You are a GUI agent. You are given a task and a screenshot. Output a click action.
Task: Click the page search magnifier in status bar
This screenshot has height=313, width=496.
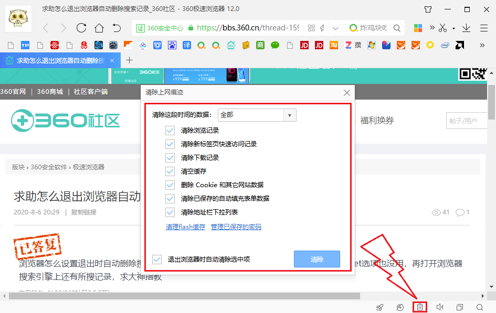[479, 307]
